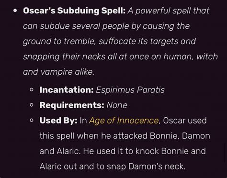Viewport: 227px width, 178px height.
Task: Select the bold Requirements label
Action: [x=72, y=105]
